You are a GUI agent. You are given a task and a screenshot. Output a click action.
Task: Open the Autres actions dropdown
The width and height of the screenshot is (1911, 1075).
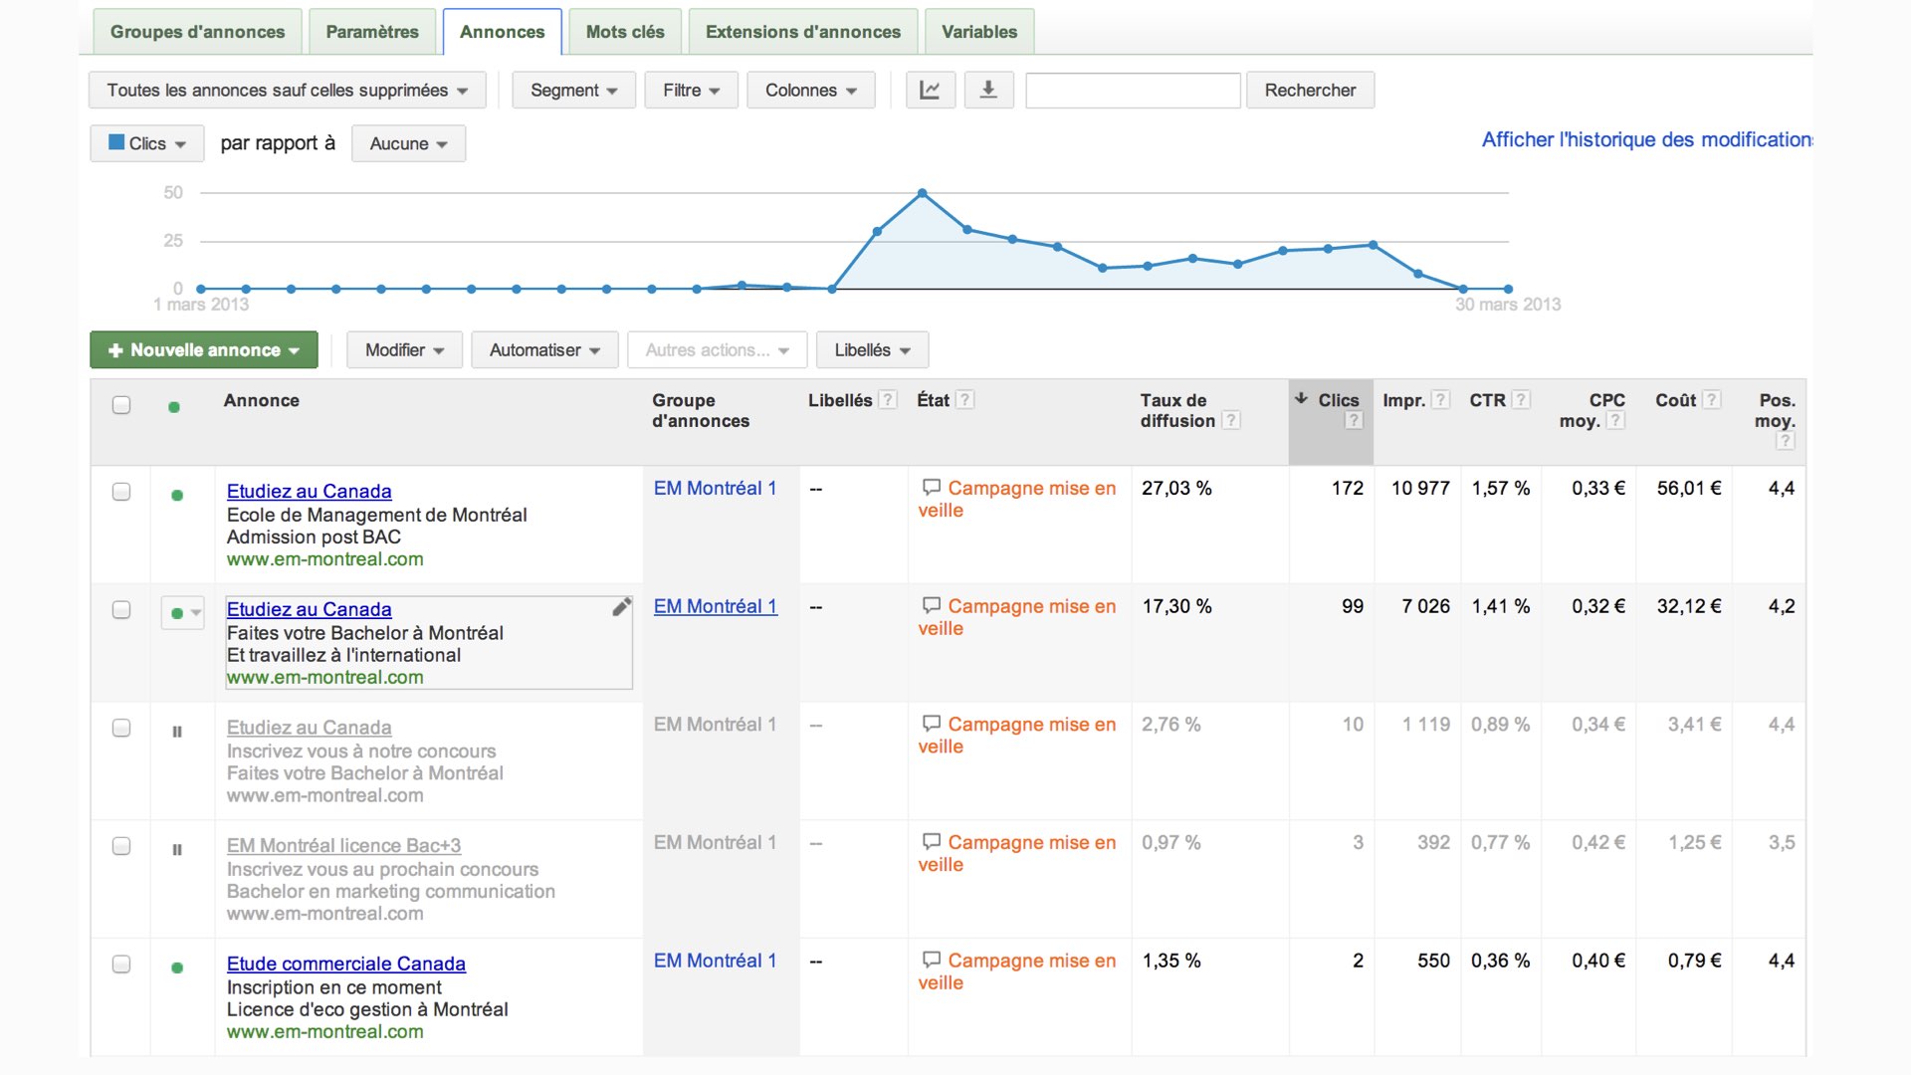tap(717, 349)
